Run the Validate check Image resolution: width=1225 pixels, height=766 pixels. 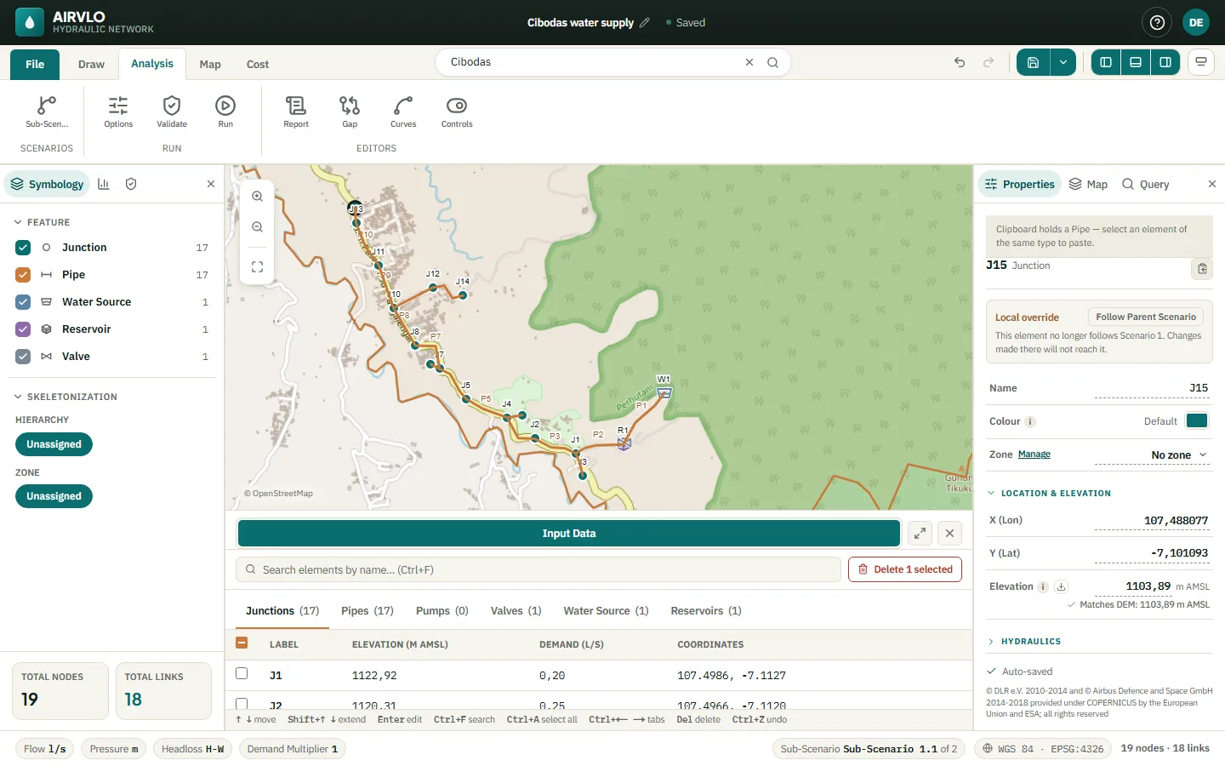(172, 111)
